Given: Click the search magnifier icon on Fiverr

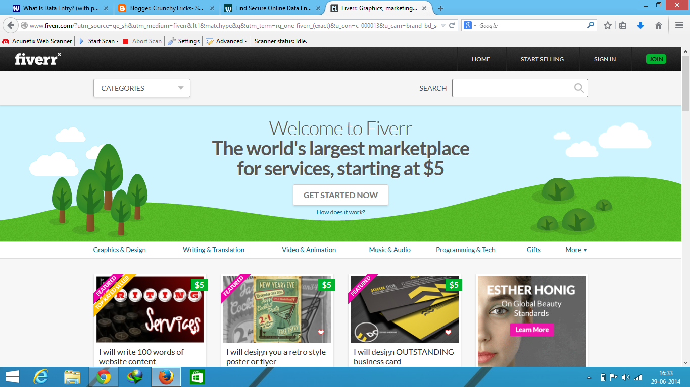Looking at the screenshot, I should [x=579, y=88].
